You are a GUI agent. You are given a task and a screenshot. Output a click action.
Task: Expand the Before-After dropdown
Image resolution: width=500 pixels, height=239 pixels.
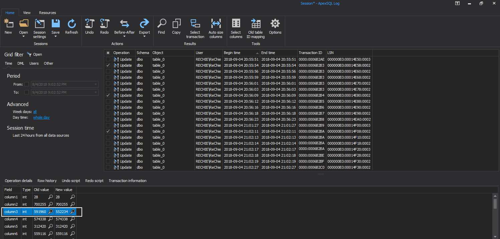(x=124, y=37)
